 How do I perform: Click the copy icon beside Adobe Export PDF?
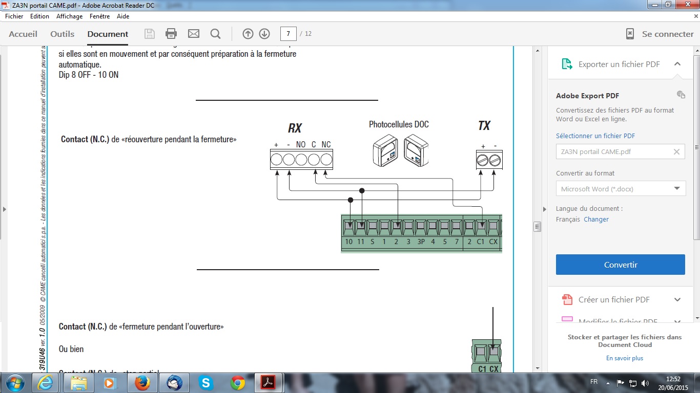point(681,95)
